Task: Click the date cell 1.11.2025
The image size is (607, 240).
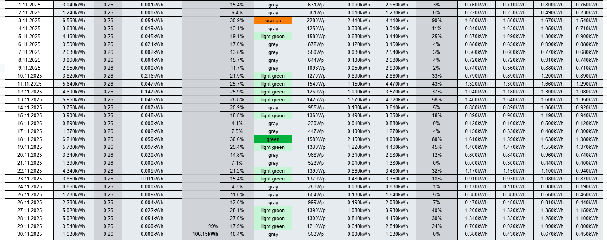Action: click(x=29, y=5)
